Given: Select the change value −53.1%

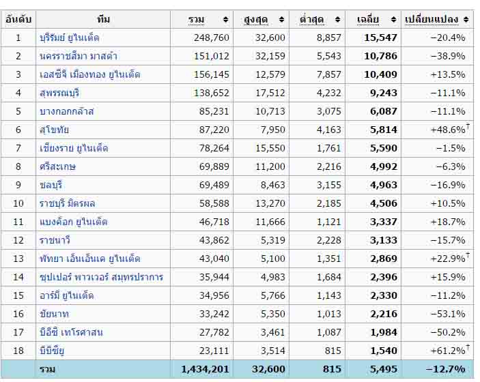Looking at the screenshot, I should pyautogui.click(x=448, y=314).
